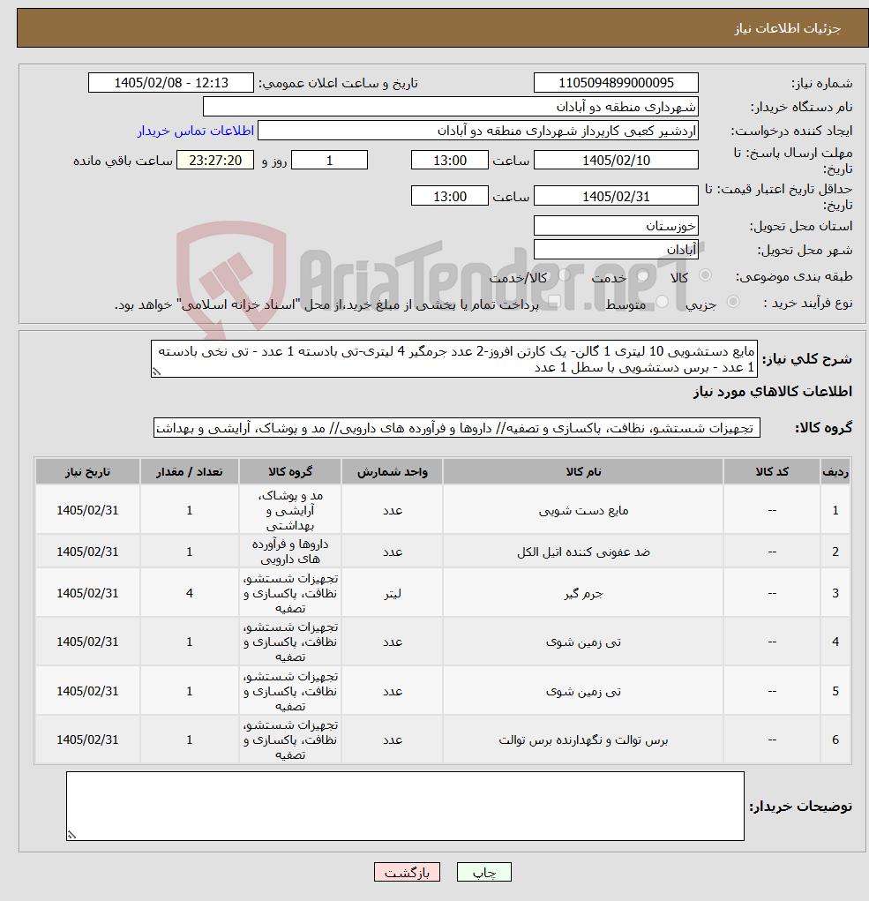Click the لیتر unit cell in row 3
This screenshot has width=869, height=901.
[x=393, y=593]
